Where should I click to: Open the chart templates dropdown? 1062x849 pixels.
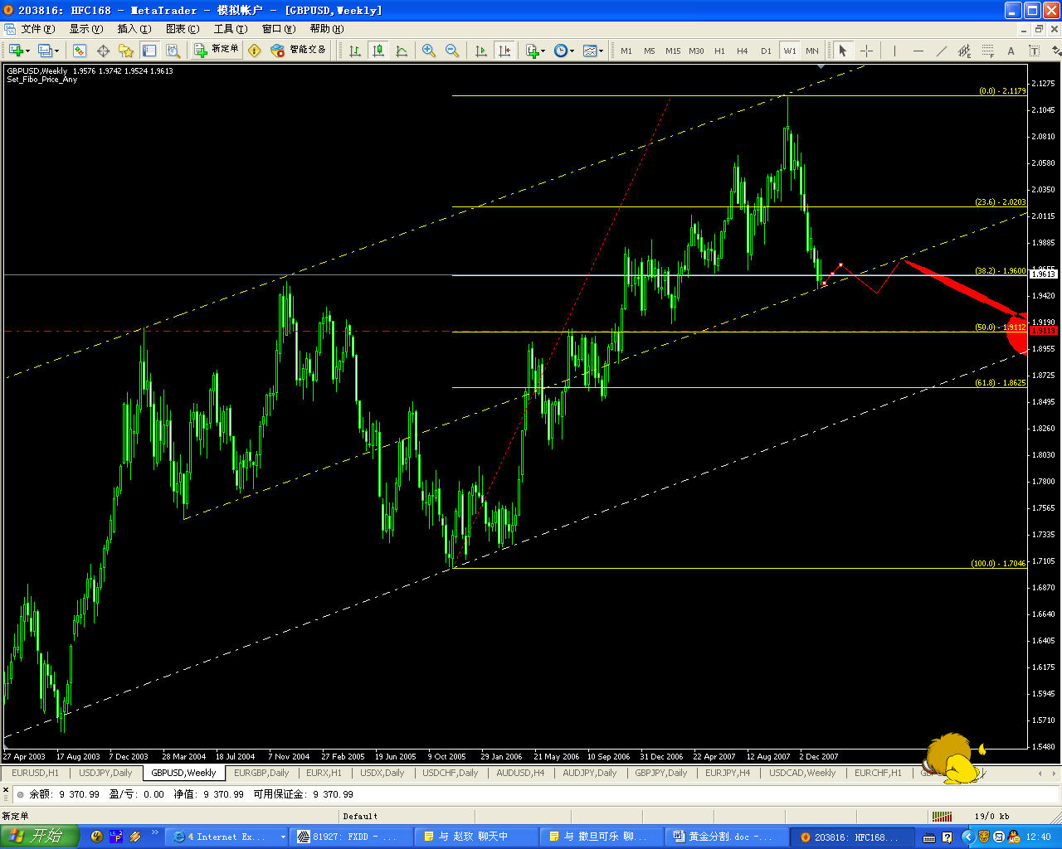click(x=593, y=51)
